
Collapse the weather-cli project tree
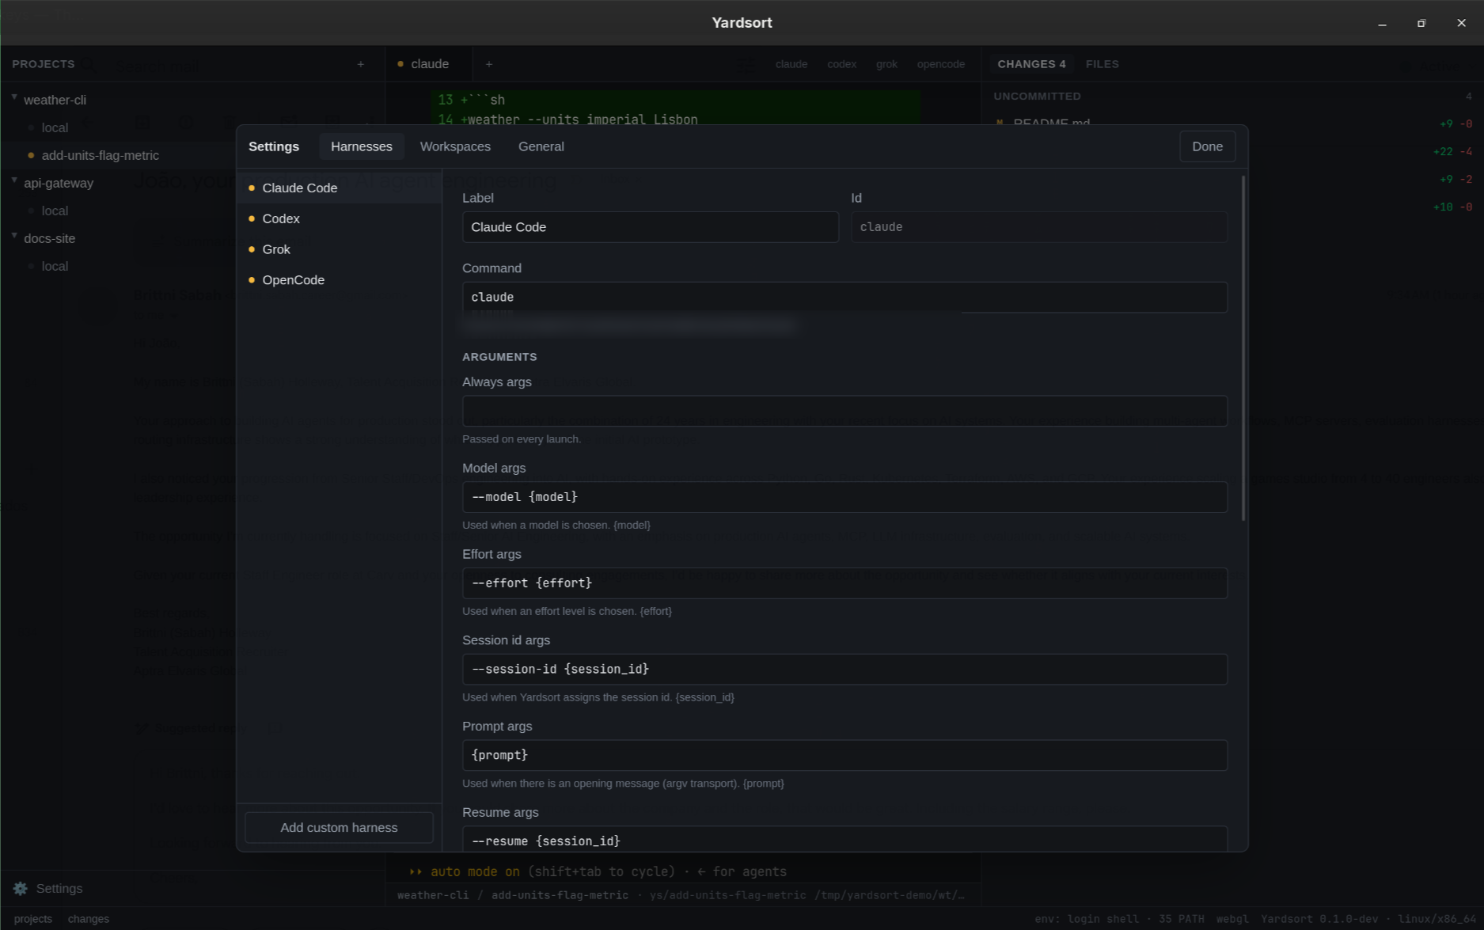click(x=14, y=98)
